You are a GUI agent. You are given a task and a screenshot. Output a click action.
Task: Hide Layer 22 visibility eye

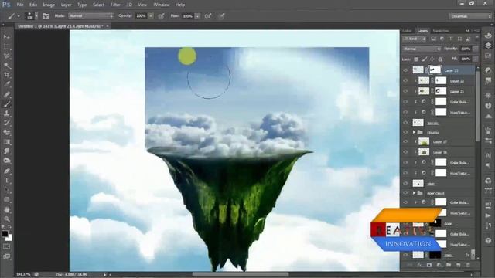(405, 81)
